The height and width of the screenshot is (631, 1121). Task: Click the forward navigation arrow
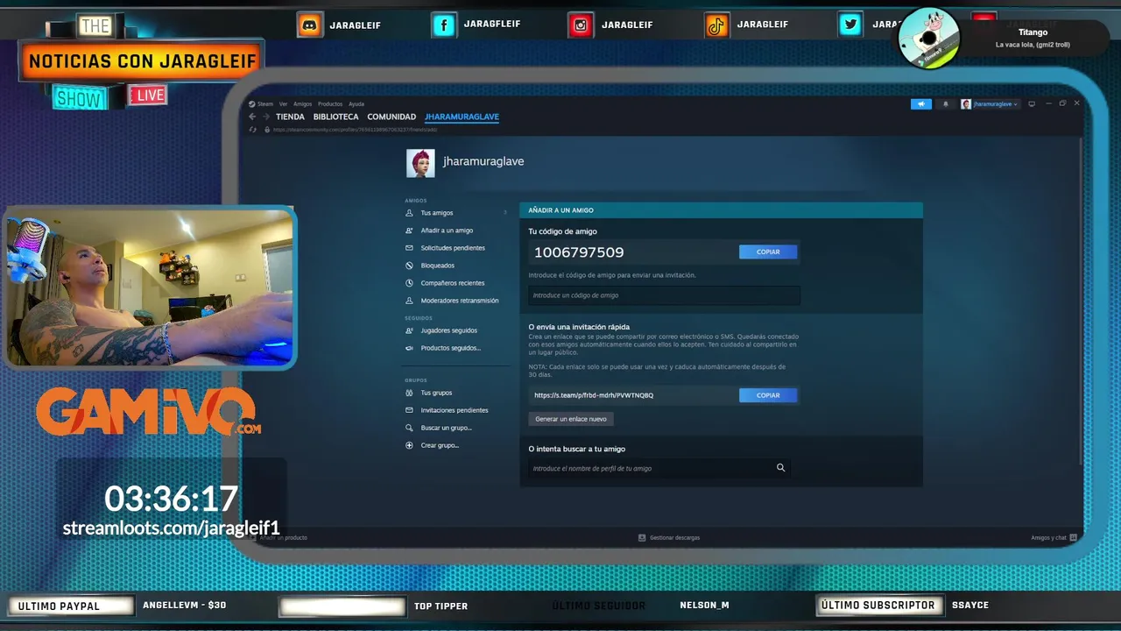265,117
